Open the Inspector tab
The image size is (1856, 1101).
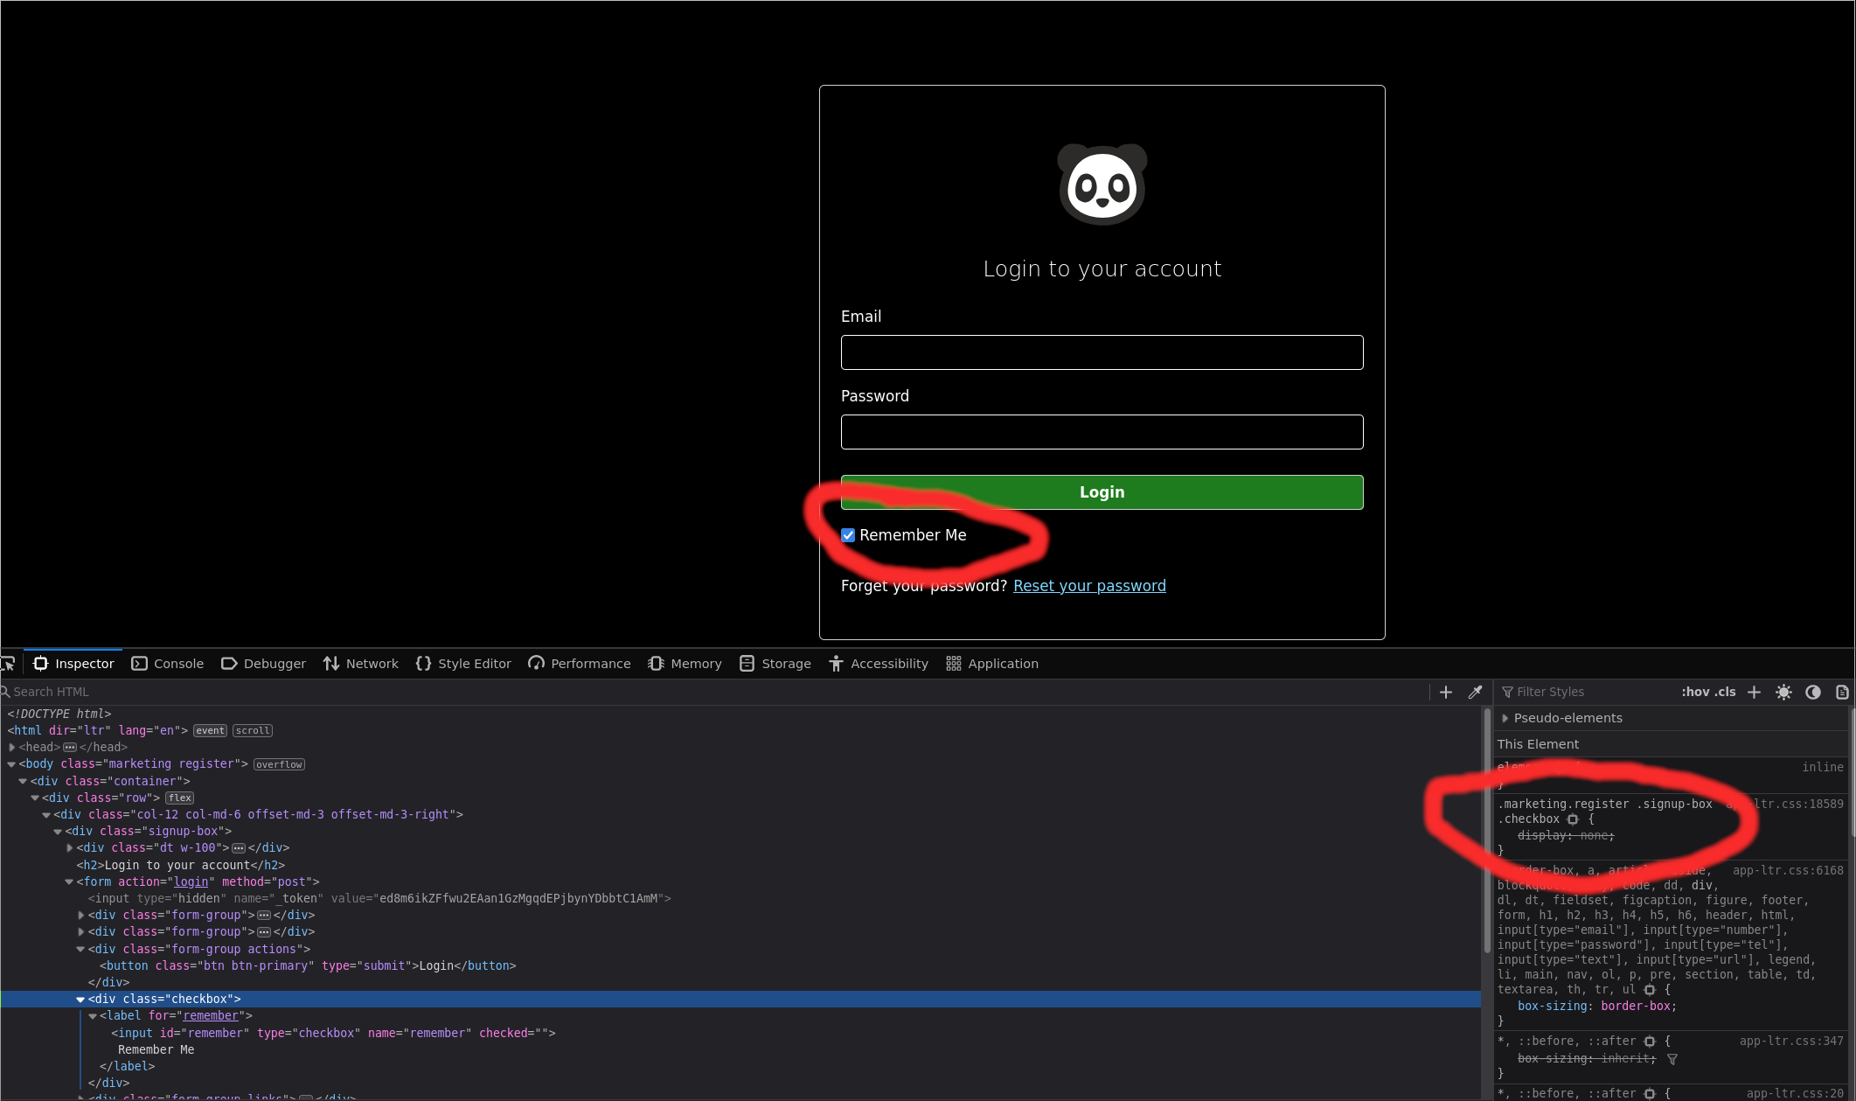tap(73, 664)
